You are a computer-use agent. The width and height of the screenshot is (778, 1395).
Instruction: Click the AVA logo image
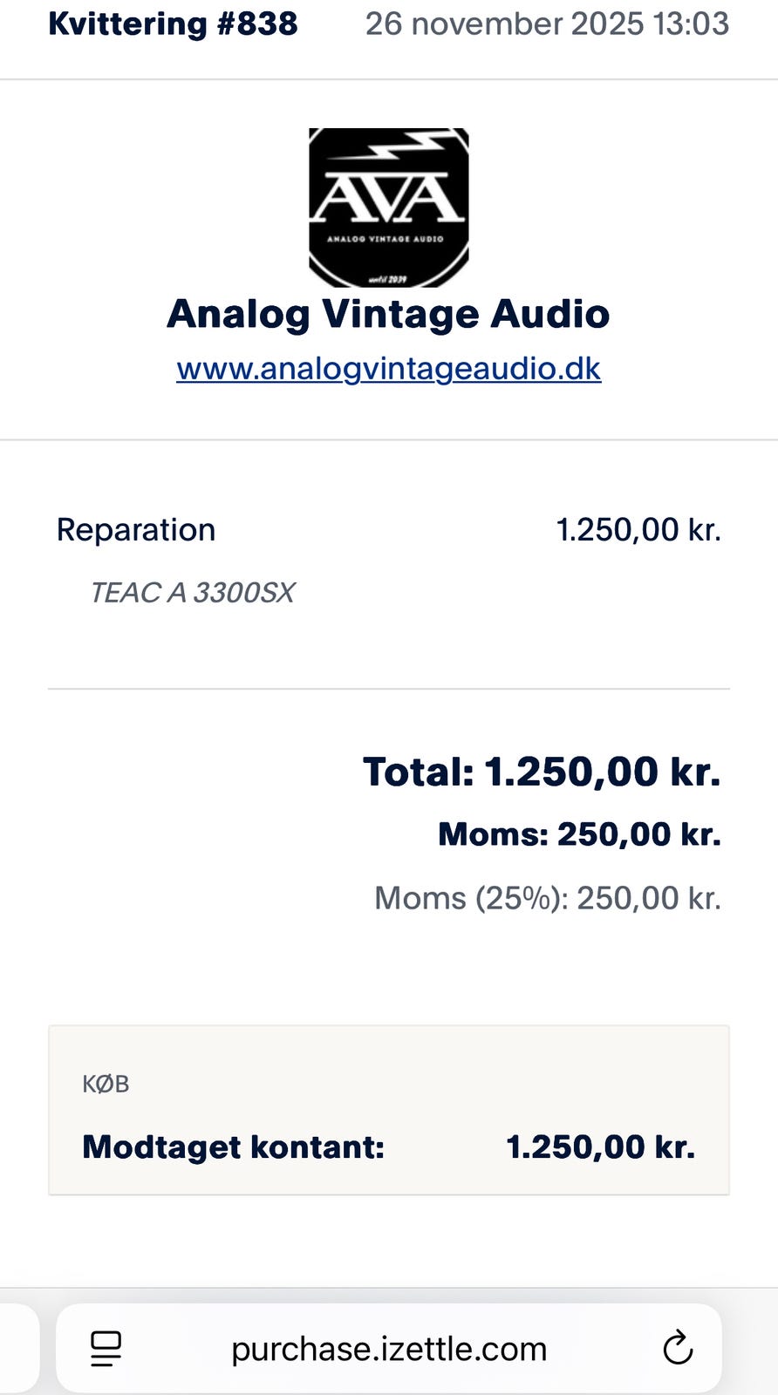(x=389, y=208)
